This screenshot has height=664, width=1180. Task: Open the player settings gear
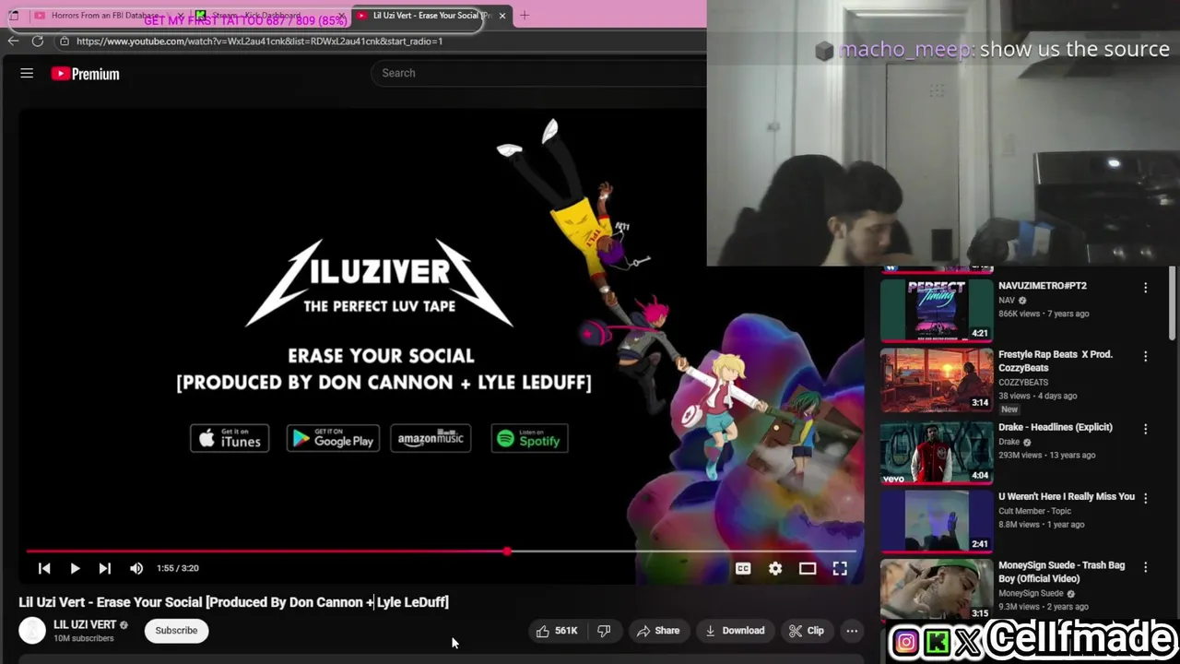coord(775,569)
